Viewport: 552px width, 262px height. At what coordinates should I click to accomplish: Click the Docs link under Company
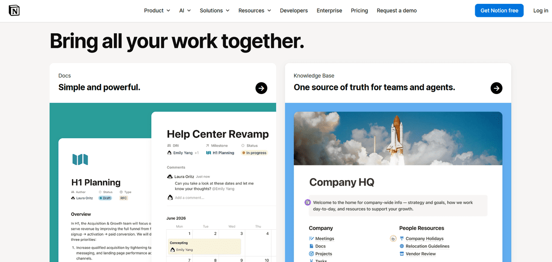[320, 246]
